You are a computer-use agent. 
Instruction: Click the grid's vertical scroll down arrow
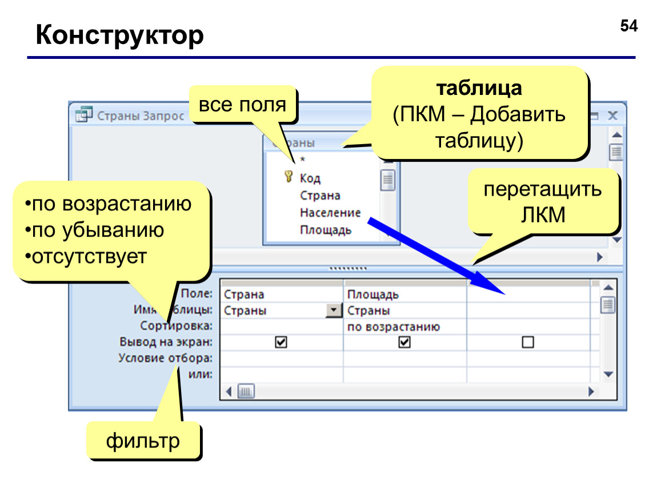(608, 374)
